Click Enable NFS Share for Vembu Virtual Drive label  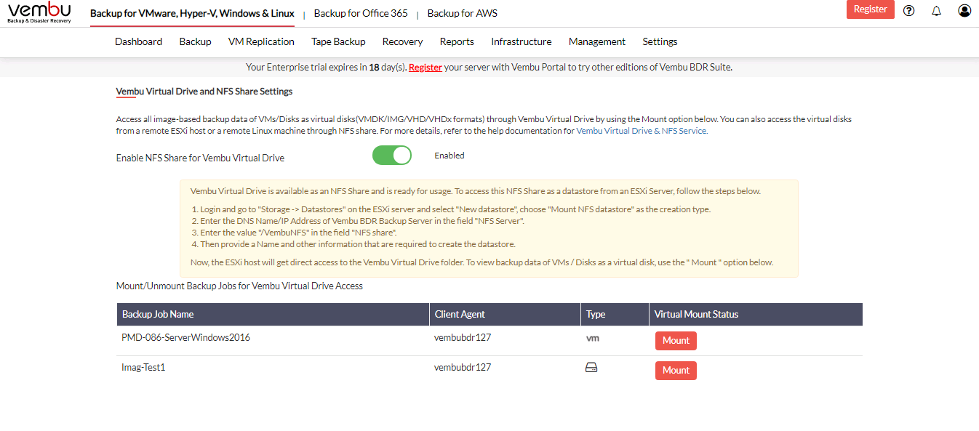pos(200,158)
